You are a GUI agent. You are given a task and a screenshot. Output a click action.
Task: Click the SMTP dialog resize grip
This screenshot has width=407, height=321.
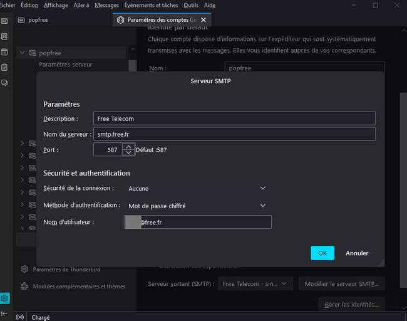(x=381, y=263)
